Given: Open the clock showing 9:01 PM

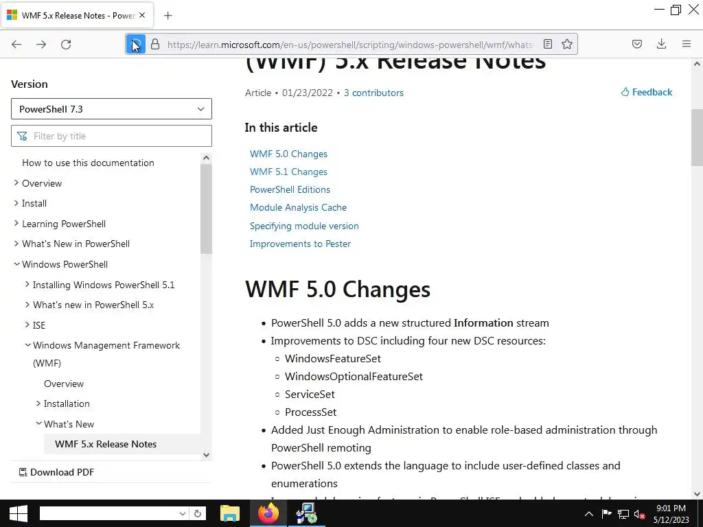Looking at the screenshot, I should point(671,514).
